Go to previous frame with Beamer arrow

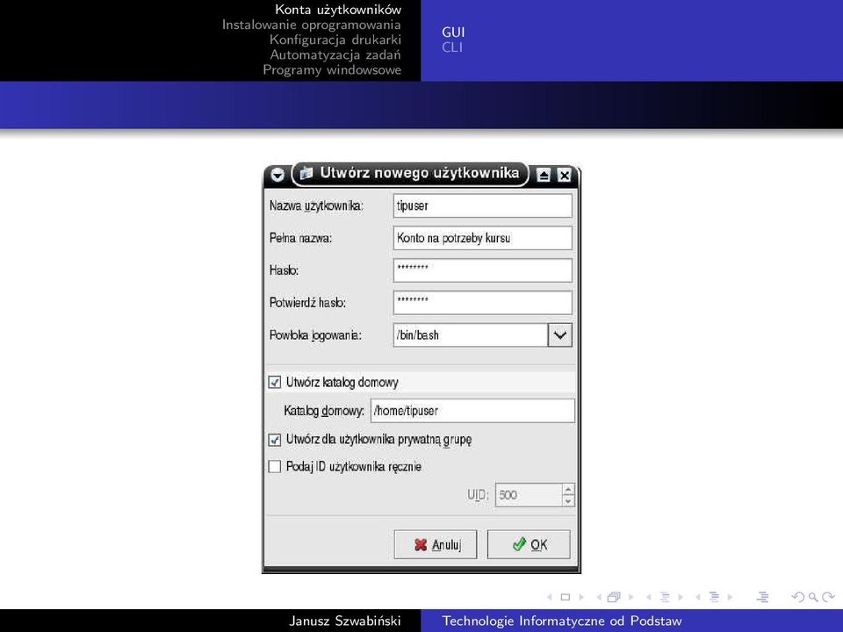[x=599, y=597]
